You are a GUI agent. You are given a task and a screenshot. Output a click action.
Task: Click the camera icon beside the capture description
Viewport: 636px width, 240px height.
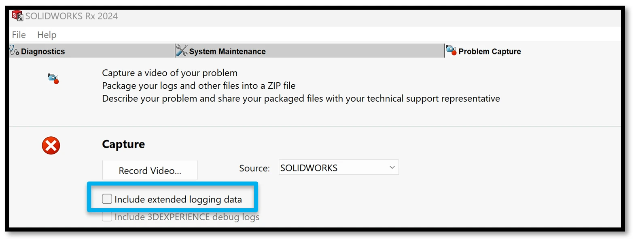pos(53,78)
